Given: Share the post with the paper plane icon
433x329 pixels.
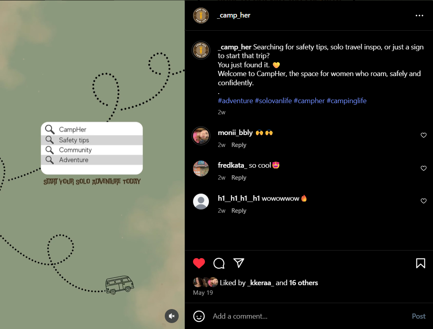Looking at the screenshot, I should (239, 263).
